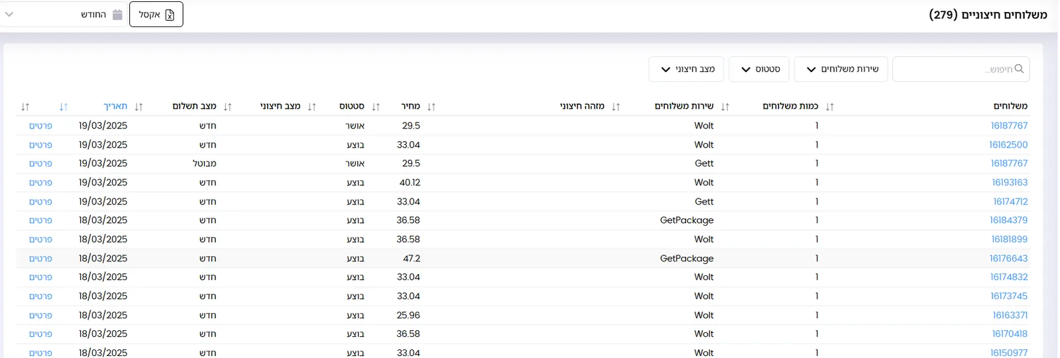Screen dimensions: 1060x358
Task: Open the שירות משלוחים filter dropdown
Action: [x=841, y=69]
